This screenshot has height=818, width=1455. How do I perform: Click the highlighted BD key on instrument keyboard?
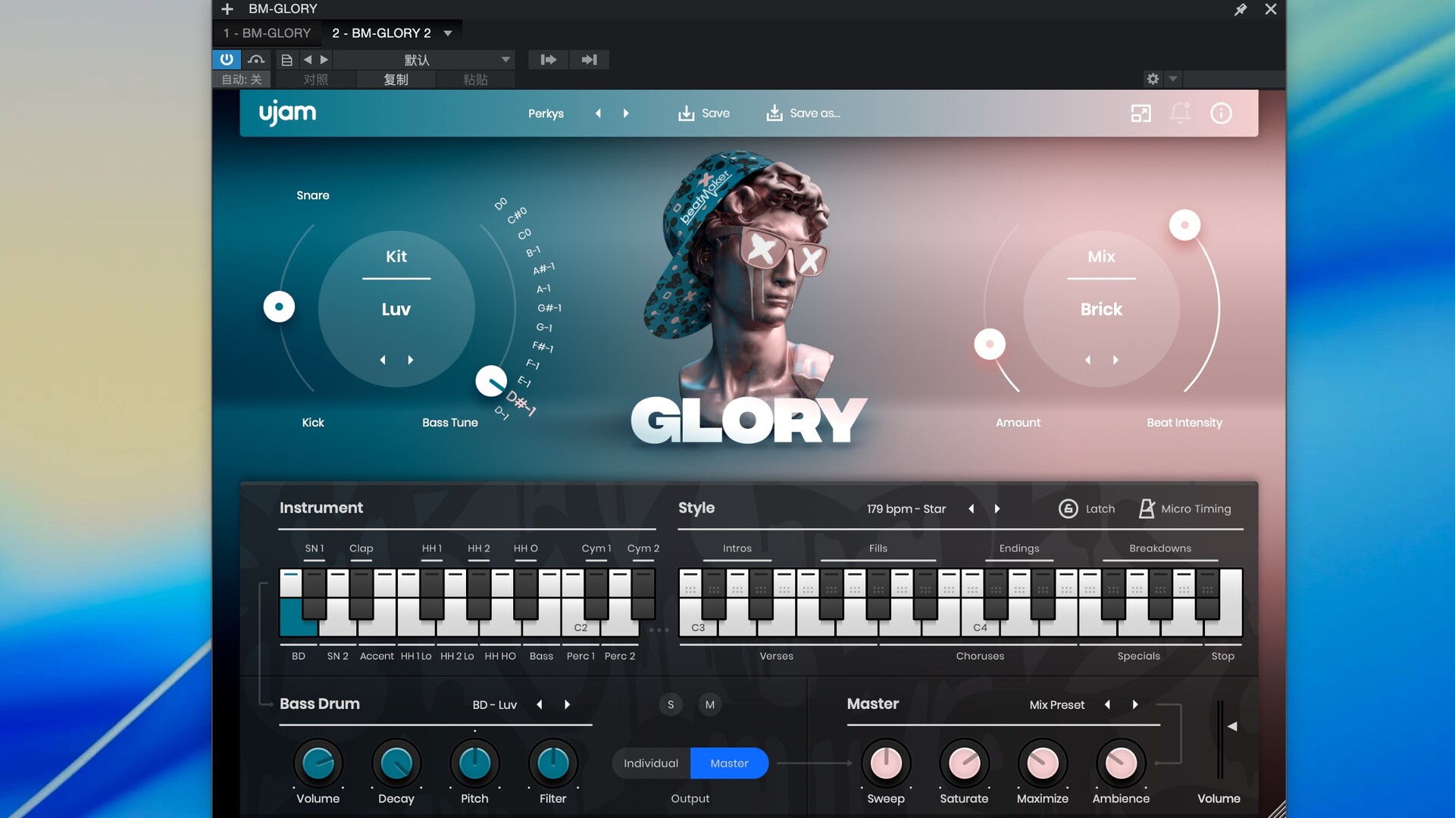tap(298, 617)
